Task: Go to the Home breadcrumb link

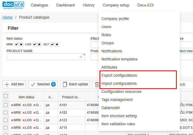Action: click(x=7, y=17)
